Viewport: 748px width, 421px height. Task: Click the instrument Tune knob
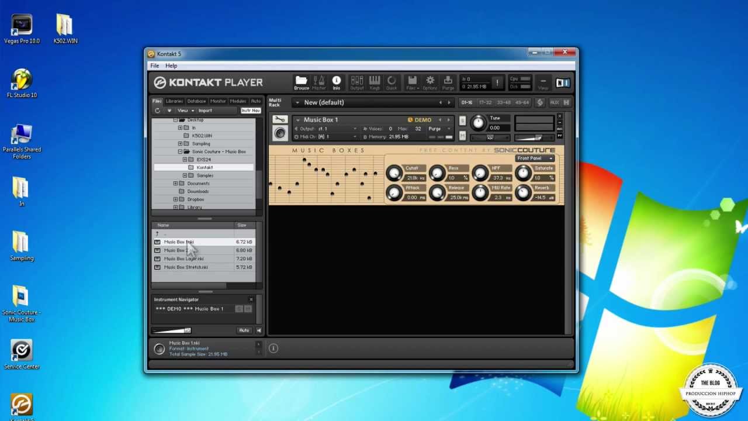(478, 123)
